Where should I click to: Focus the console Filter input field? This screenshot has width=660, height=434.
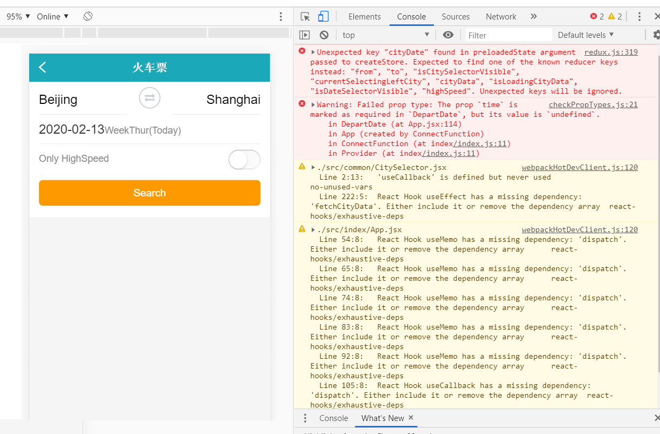coord(509,35)
